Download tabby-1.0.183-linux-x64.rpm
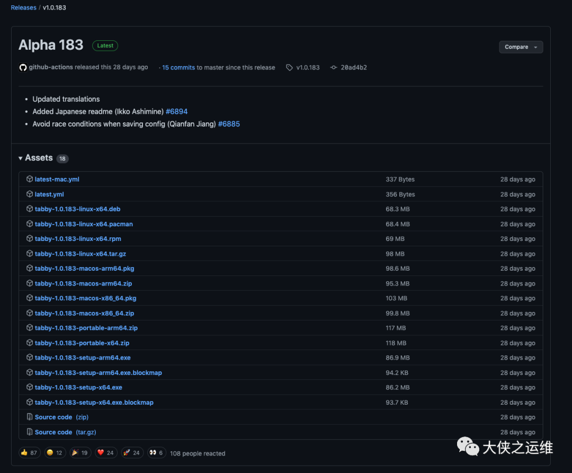The height and width of the screenshot is (473, 572). [78, 239]
